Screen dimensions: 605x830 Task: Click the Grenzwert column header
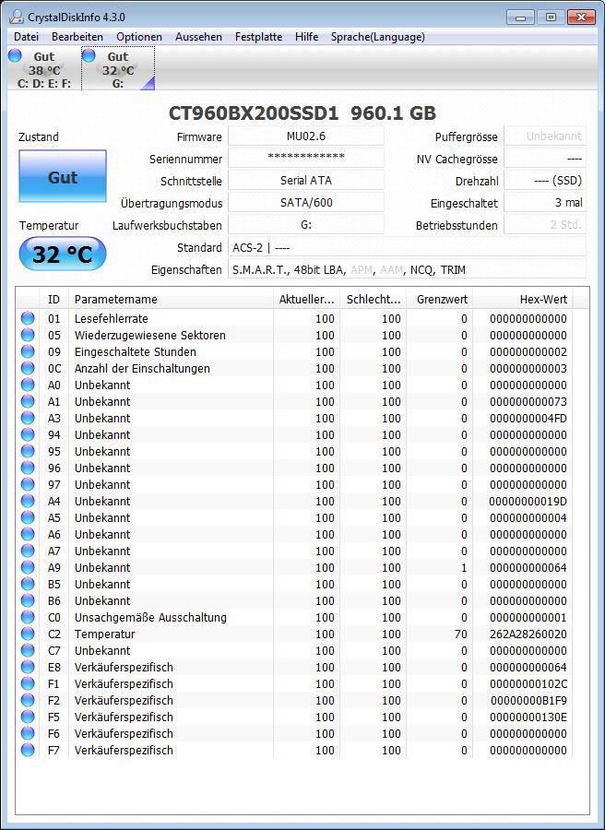coord(439,299)
